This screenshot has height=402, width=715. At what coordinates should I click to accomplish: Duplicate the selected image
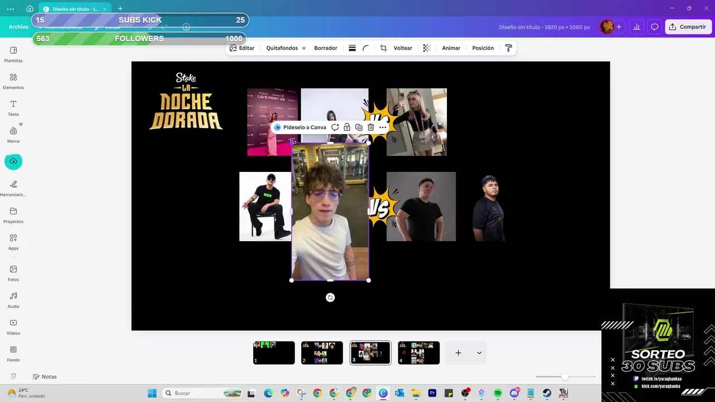(x=359, y=127)
